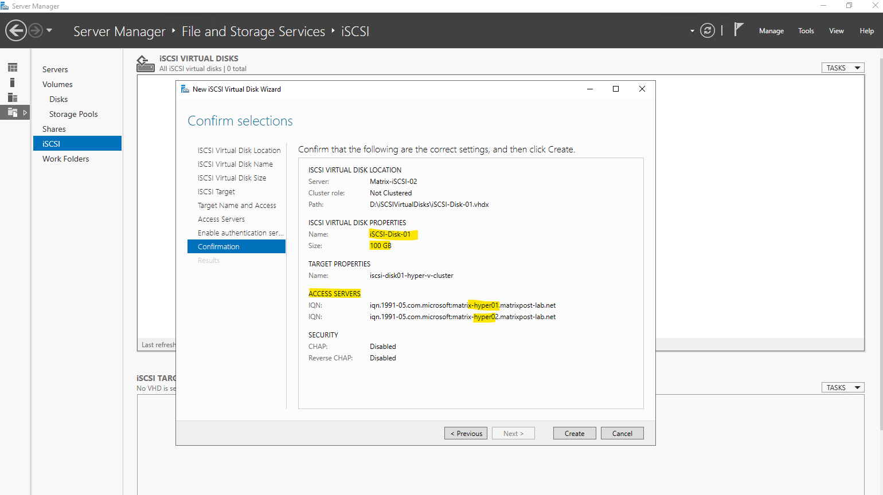Open the Manage menu
This screenshot has width=883, height=495.
click(x=771, y=31)
